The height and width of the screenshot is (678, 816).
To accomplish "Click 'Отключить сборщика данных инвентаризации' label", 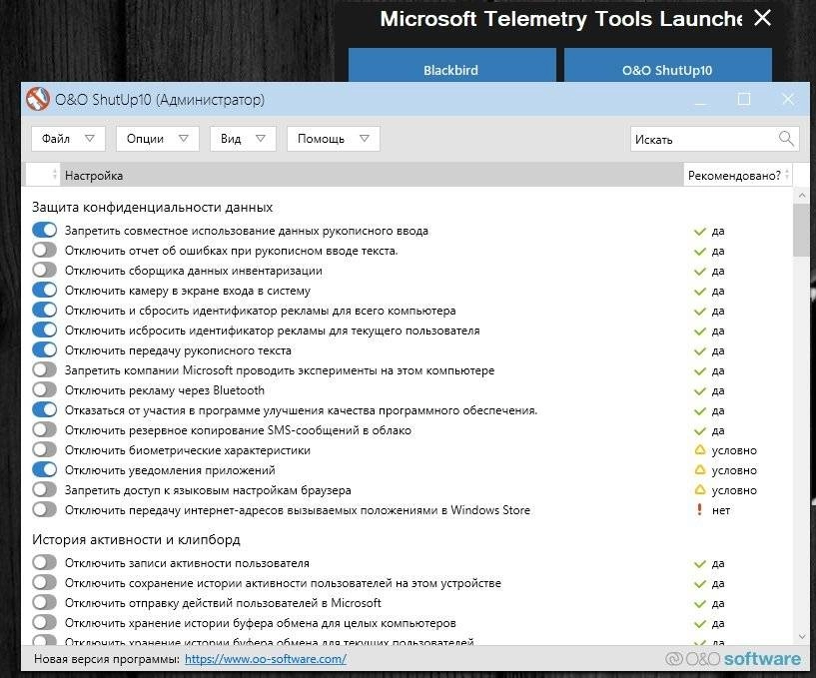I will (x=193, y=271).
